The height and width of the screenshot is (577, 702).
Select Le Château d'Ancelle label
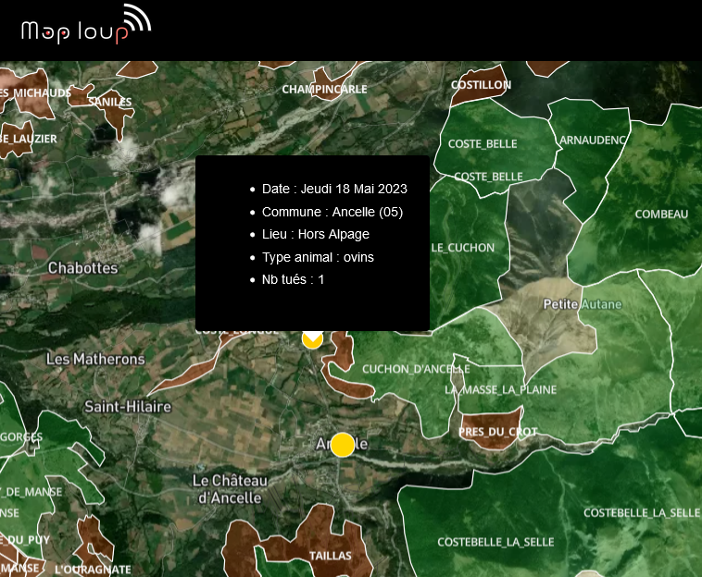[230, 489]
